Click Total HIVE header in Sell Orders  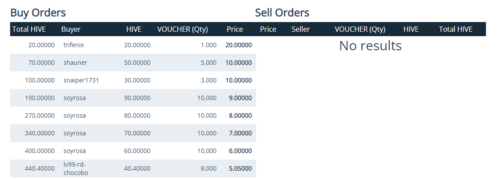tap(456, 29)
